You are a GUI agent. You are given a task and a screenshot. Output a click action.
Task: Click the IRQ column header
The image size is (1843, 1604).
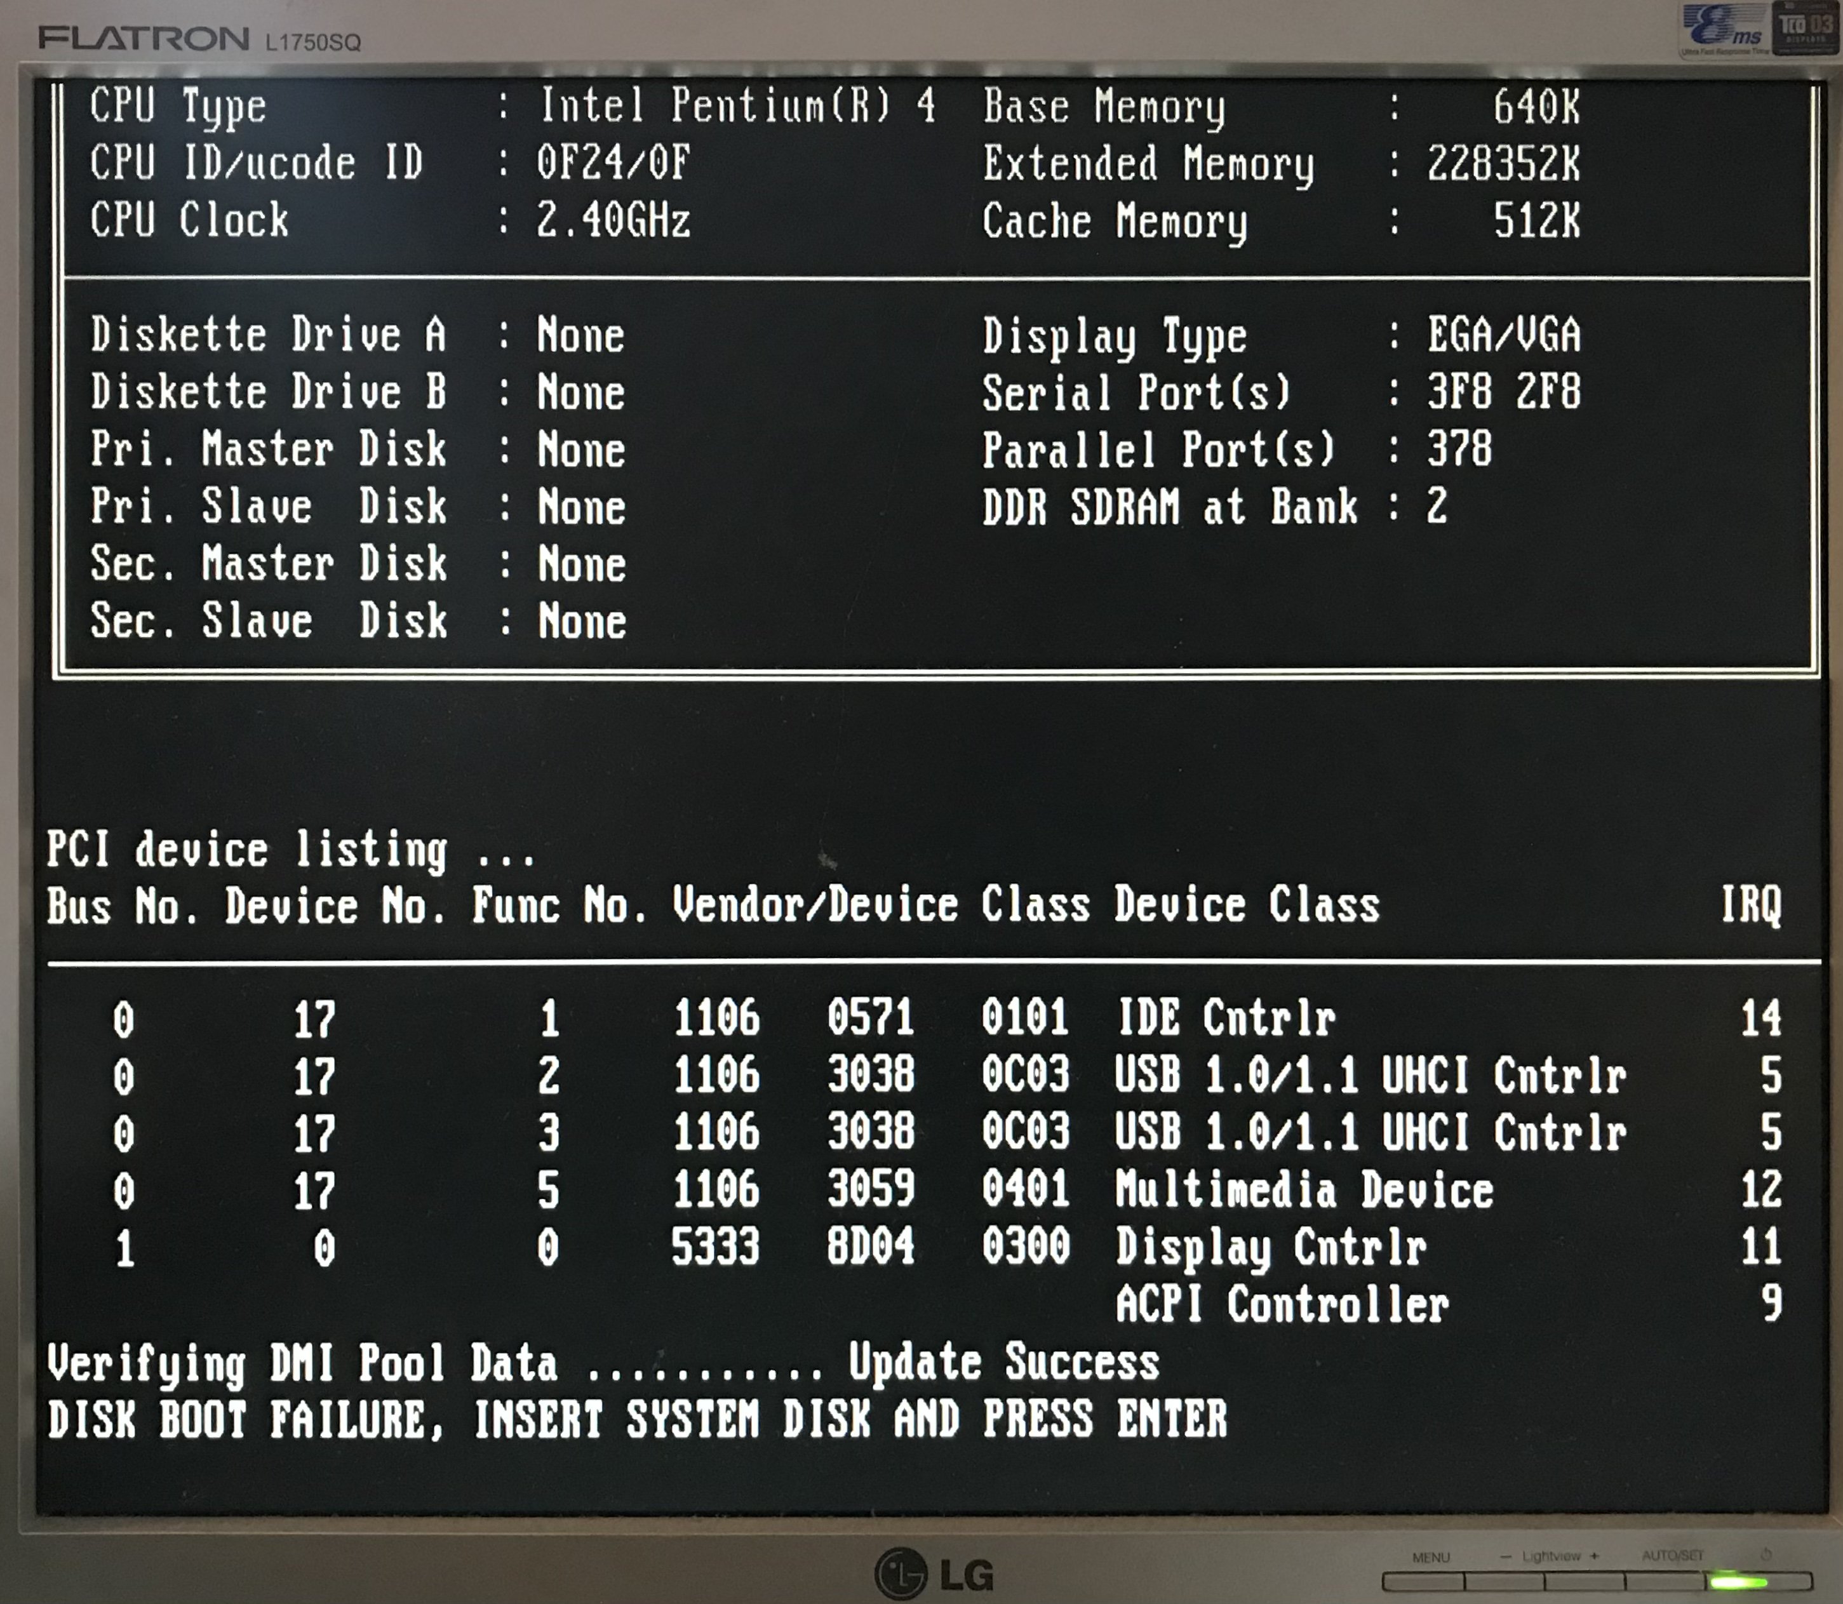point(1750,906)
